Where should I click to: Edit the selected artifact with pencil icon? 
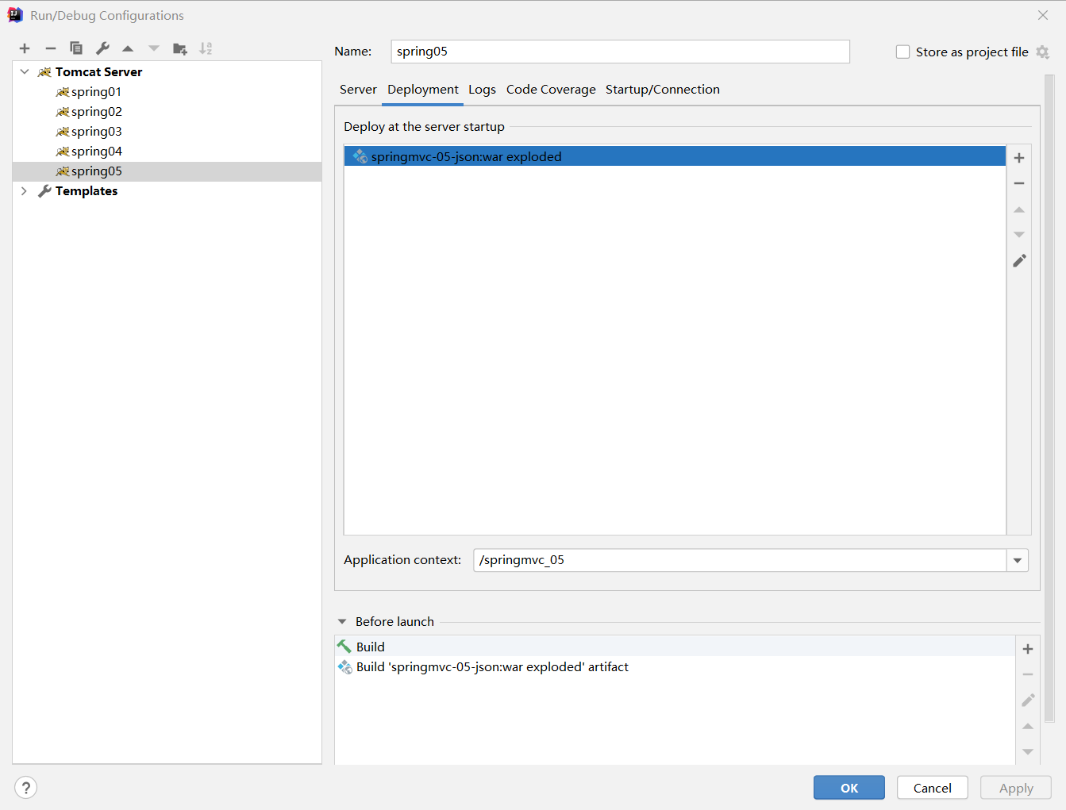coord(1019,261)
